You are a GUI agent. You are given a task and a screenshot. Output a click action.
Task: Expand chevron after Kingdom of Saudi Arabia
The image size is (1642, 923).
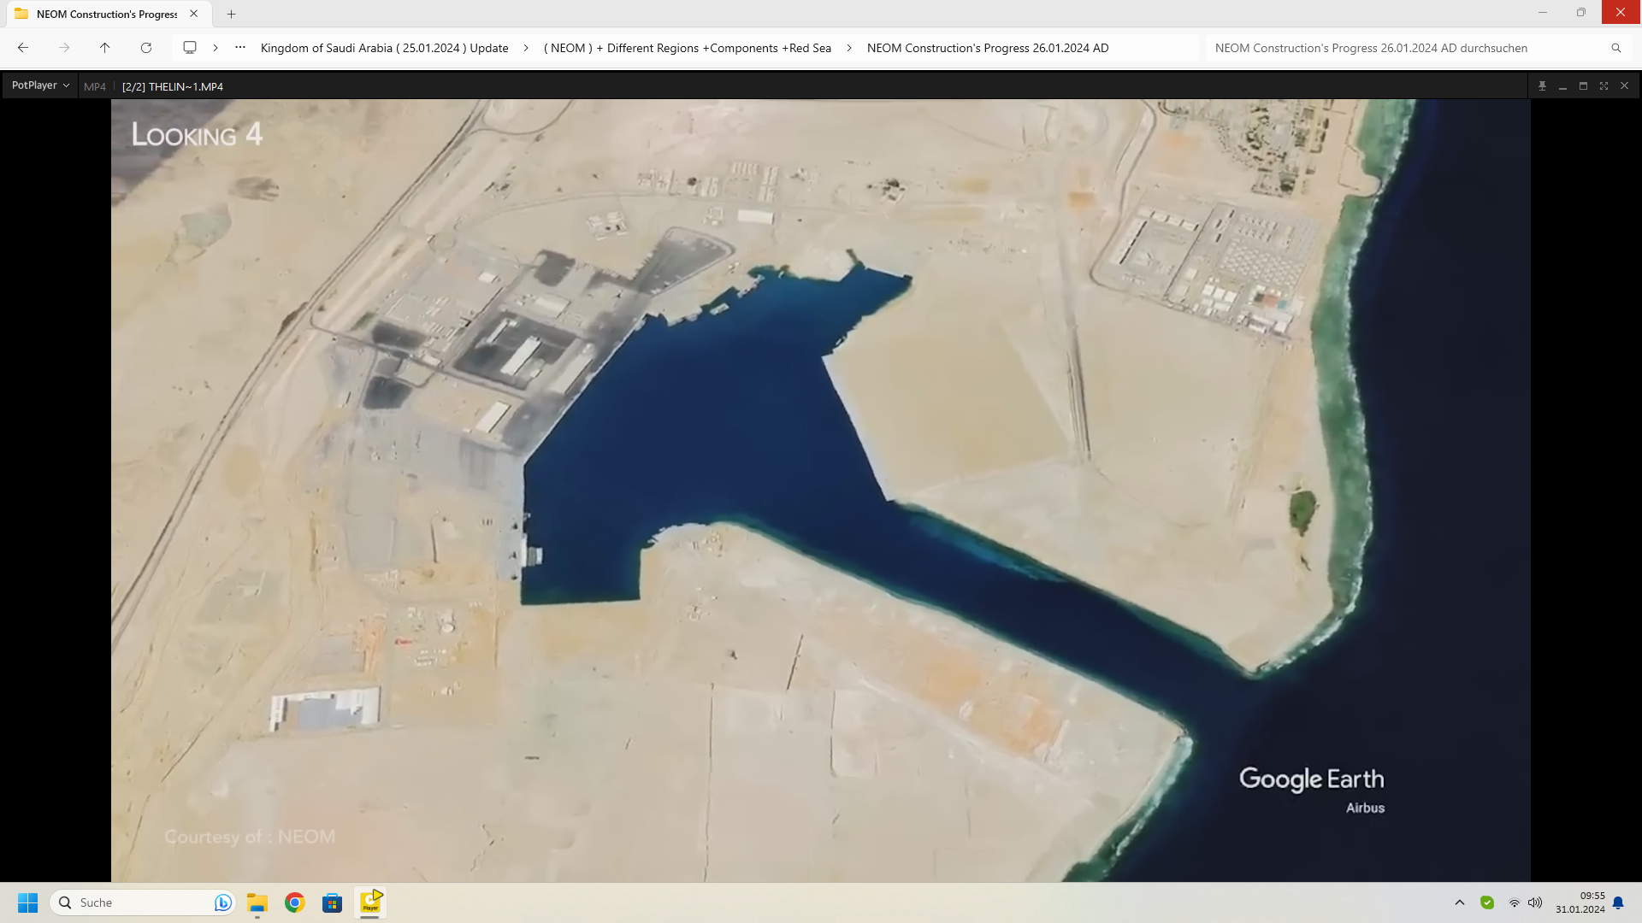coord(526,48)
